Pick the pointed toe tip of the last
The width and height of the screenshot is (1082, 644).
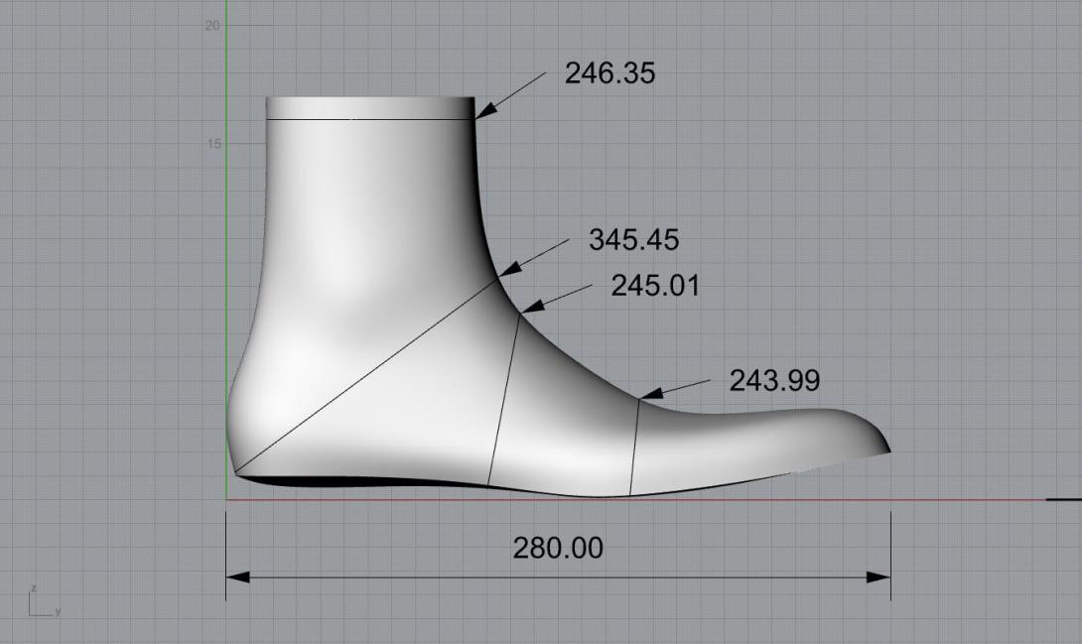click(886, 450)
